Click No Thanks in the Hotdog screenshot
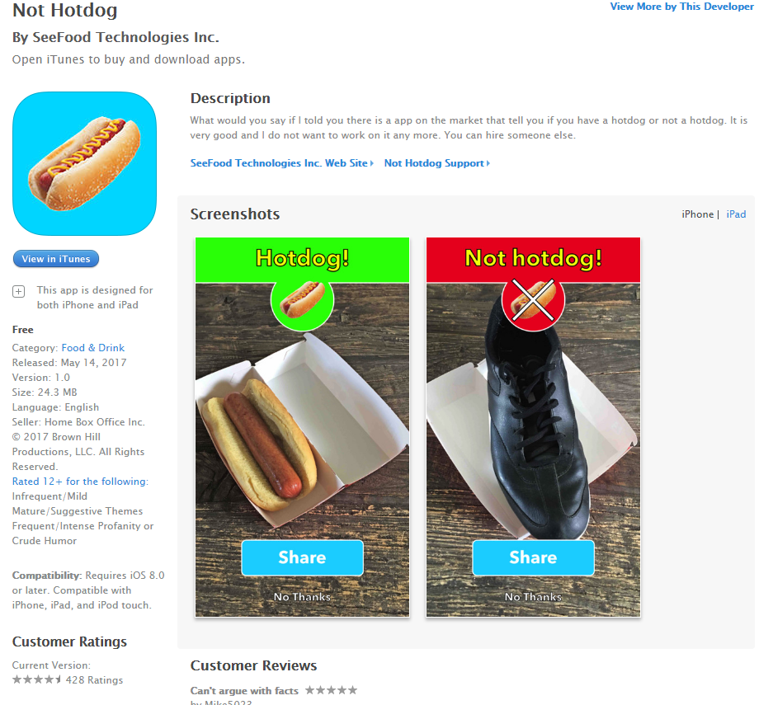 pyautogui.click(x=302, y=597)
